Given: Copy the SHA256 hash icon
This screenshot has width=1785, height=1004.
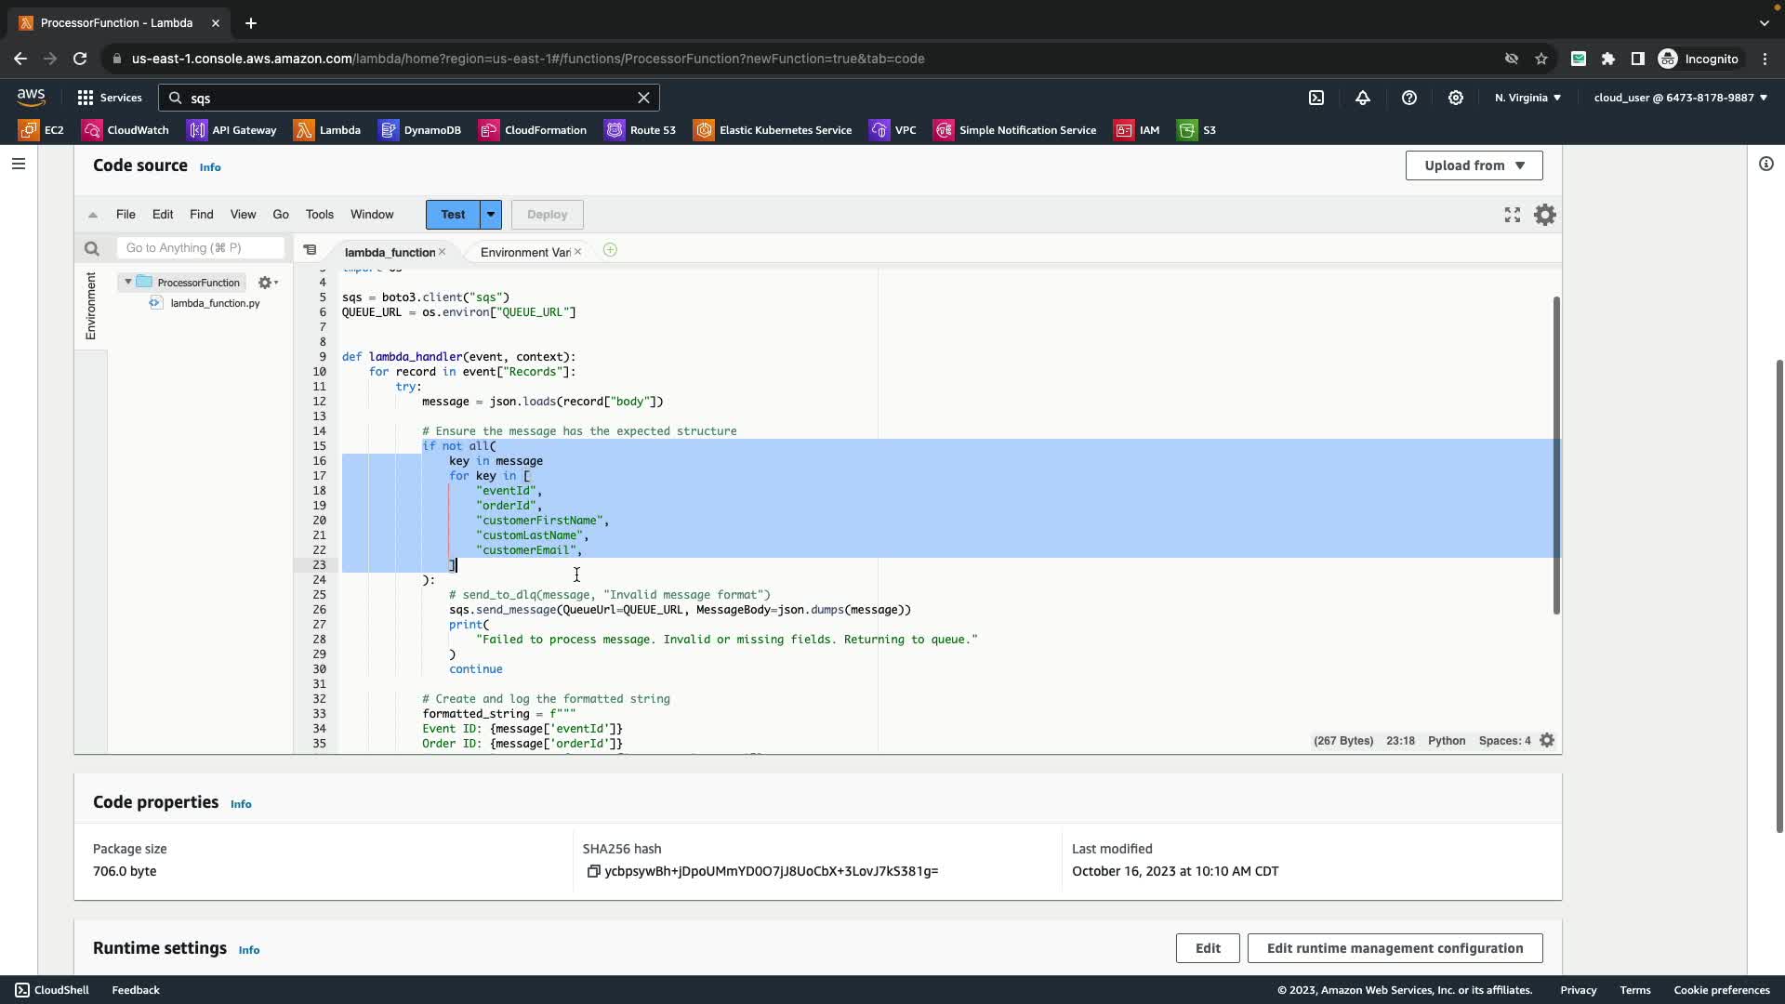Looking at the screenshot, I should pos(593,871).
